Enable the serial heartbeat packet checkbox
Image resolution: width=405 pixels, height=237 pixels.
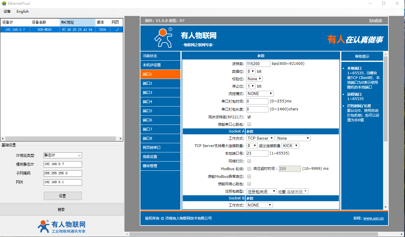coord(249,124)
